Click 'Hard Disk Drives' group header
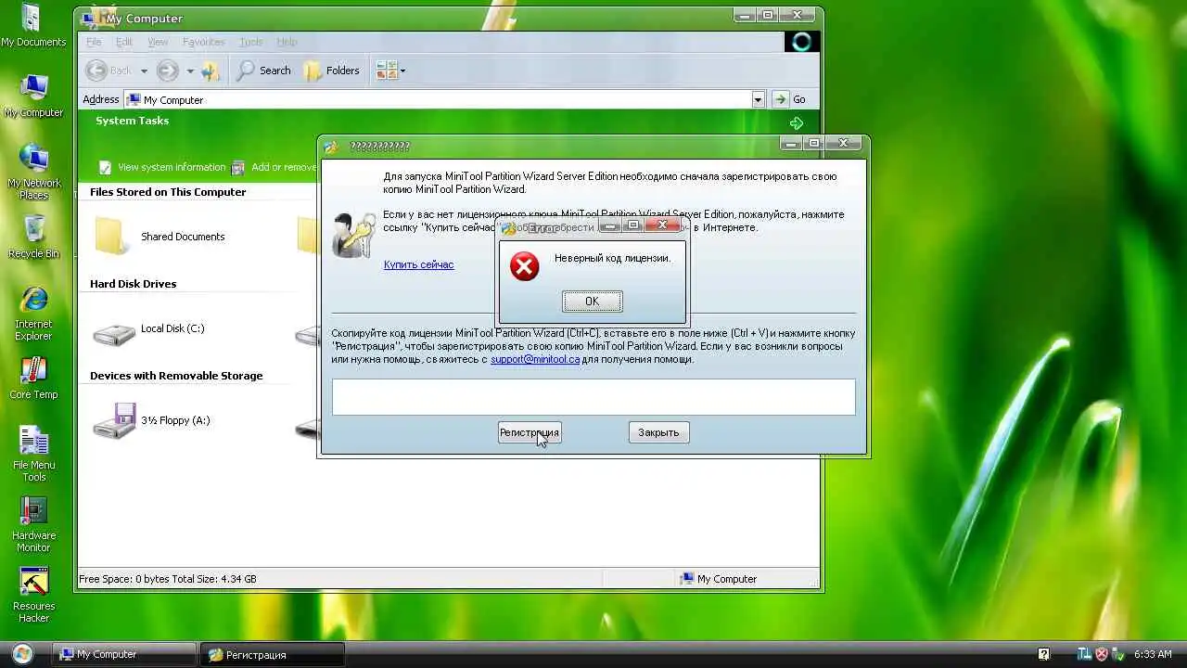The height and width of the screenshot is (668, 1187). point(133,284)
